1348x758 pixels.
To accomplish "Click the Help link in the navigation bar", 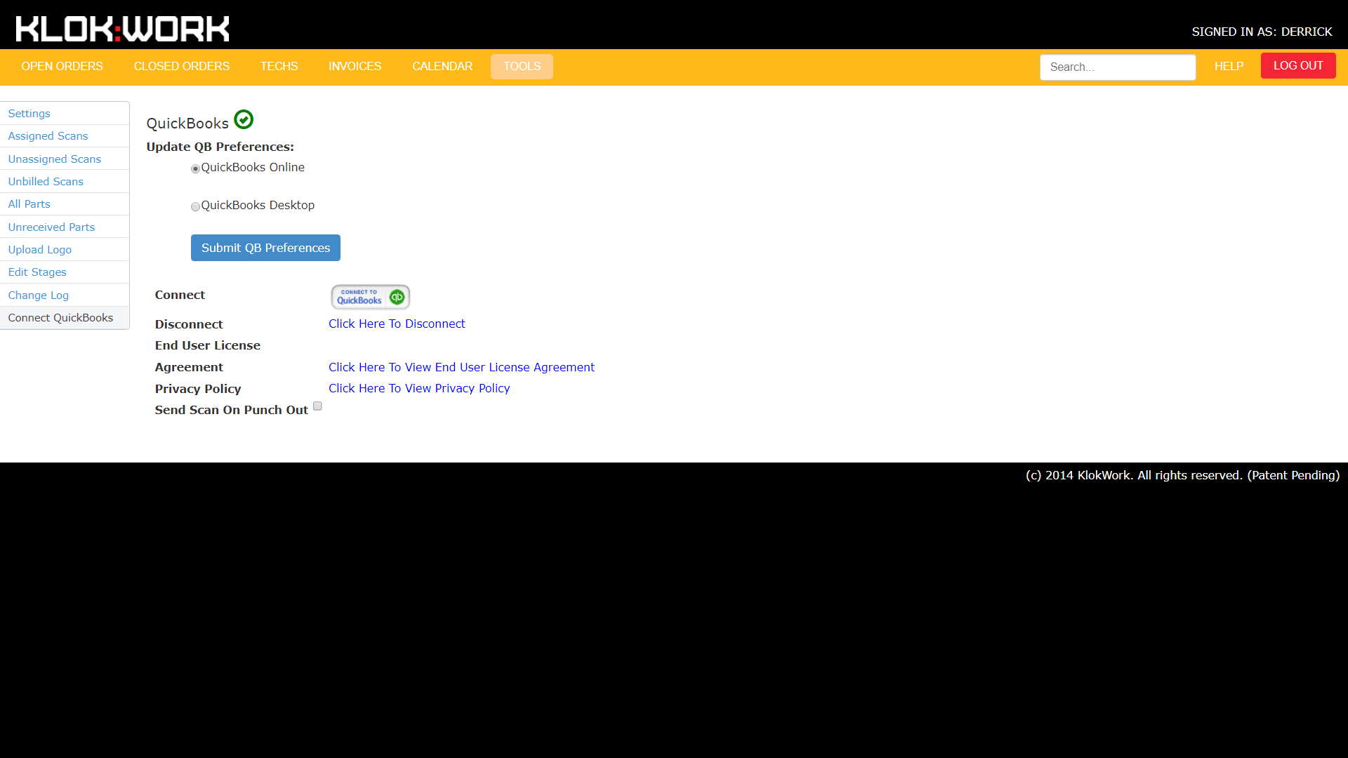I will click(1229, 66).
